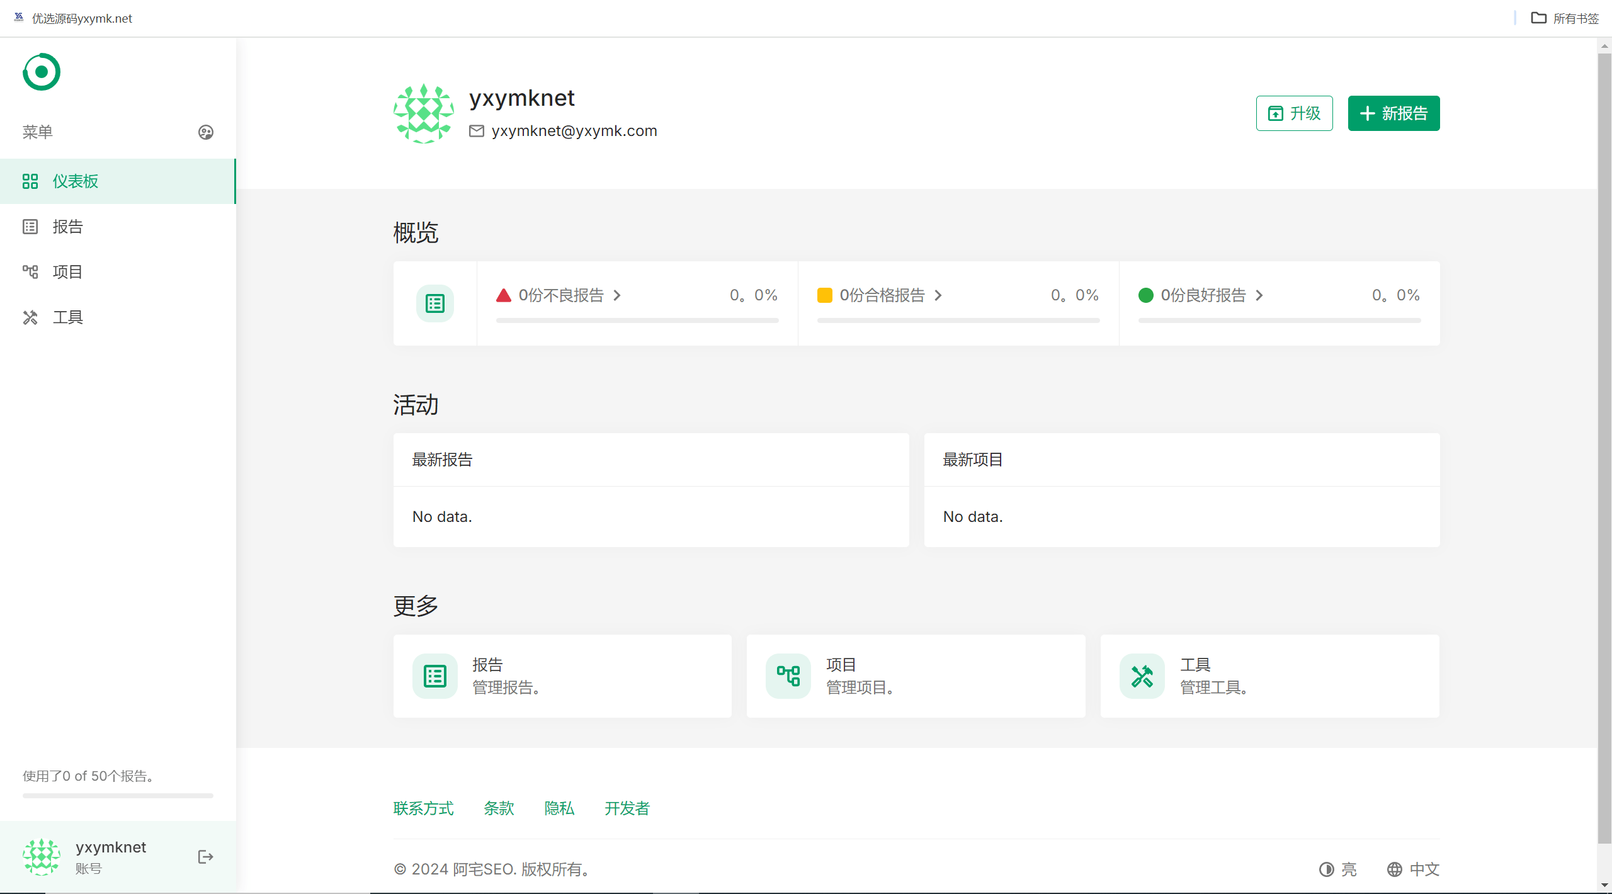
Task: Open the 项目 管理项目 card
Action: click(916, 676)
